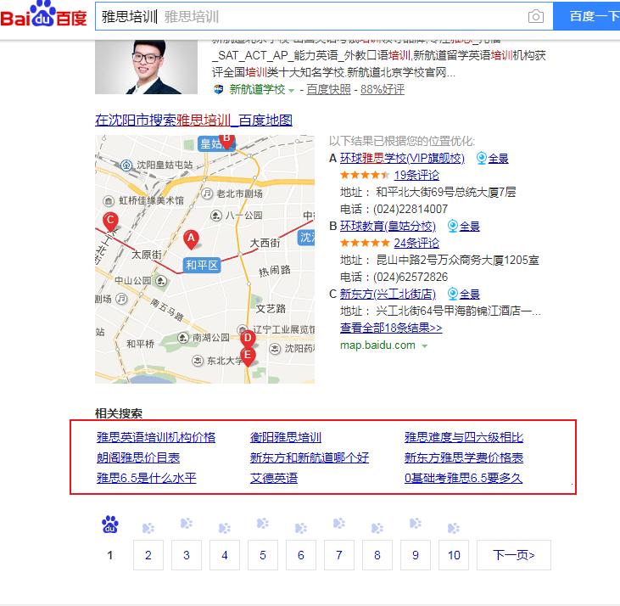The width and height of the screenshot is (620, 606).
Task: Open panorama icon for 新东方(兴工北街店)
Action: (452, 295)
